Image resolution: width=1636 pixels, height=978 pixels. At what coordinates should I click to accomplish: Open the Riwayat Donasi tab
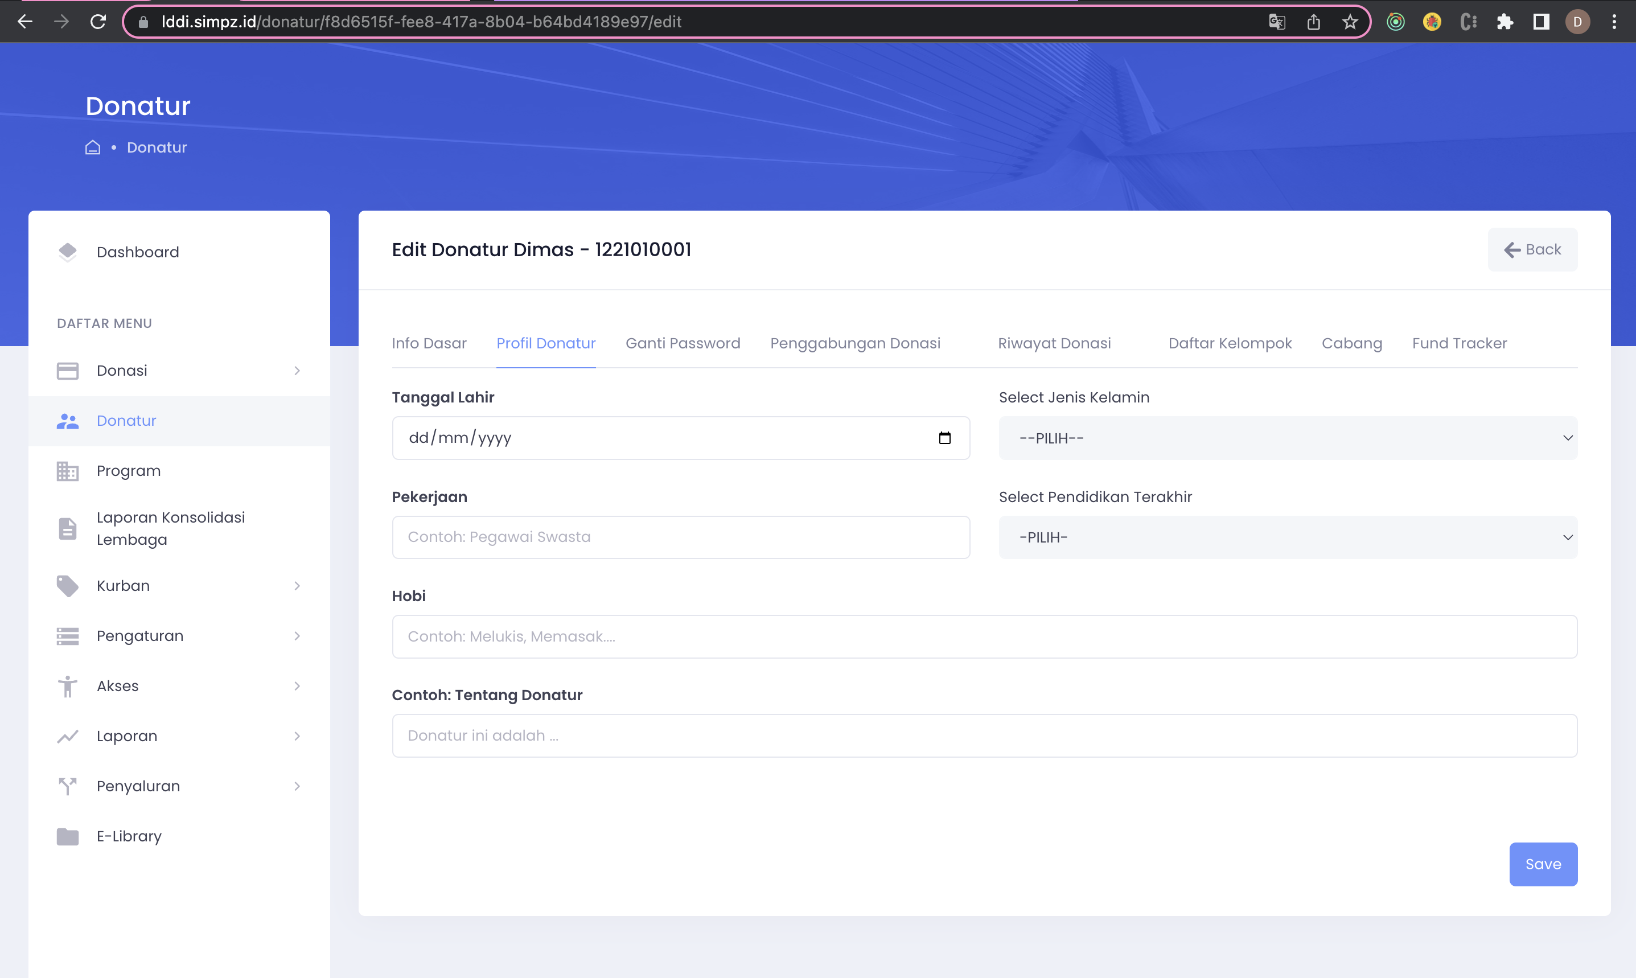click(x=1054, y=343)
